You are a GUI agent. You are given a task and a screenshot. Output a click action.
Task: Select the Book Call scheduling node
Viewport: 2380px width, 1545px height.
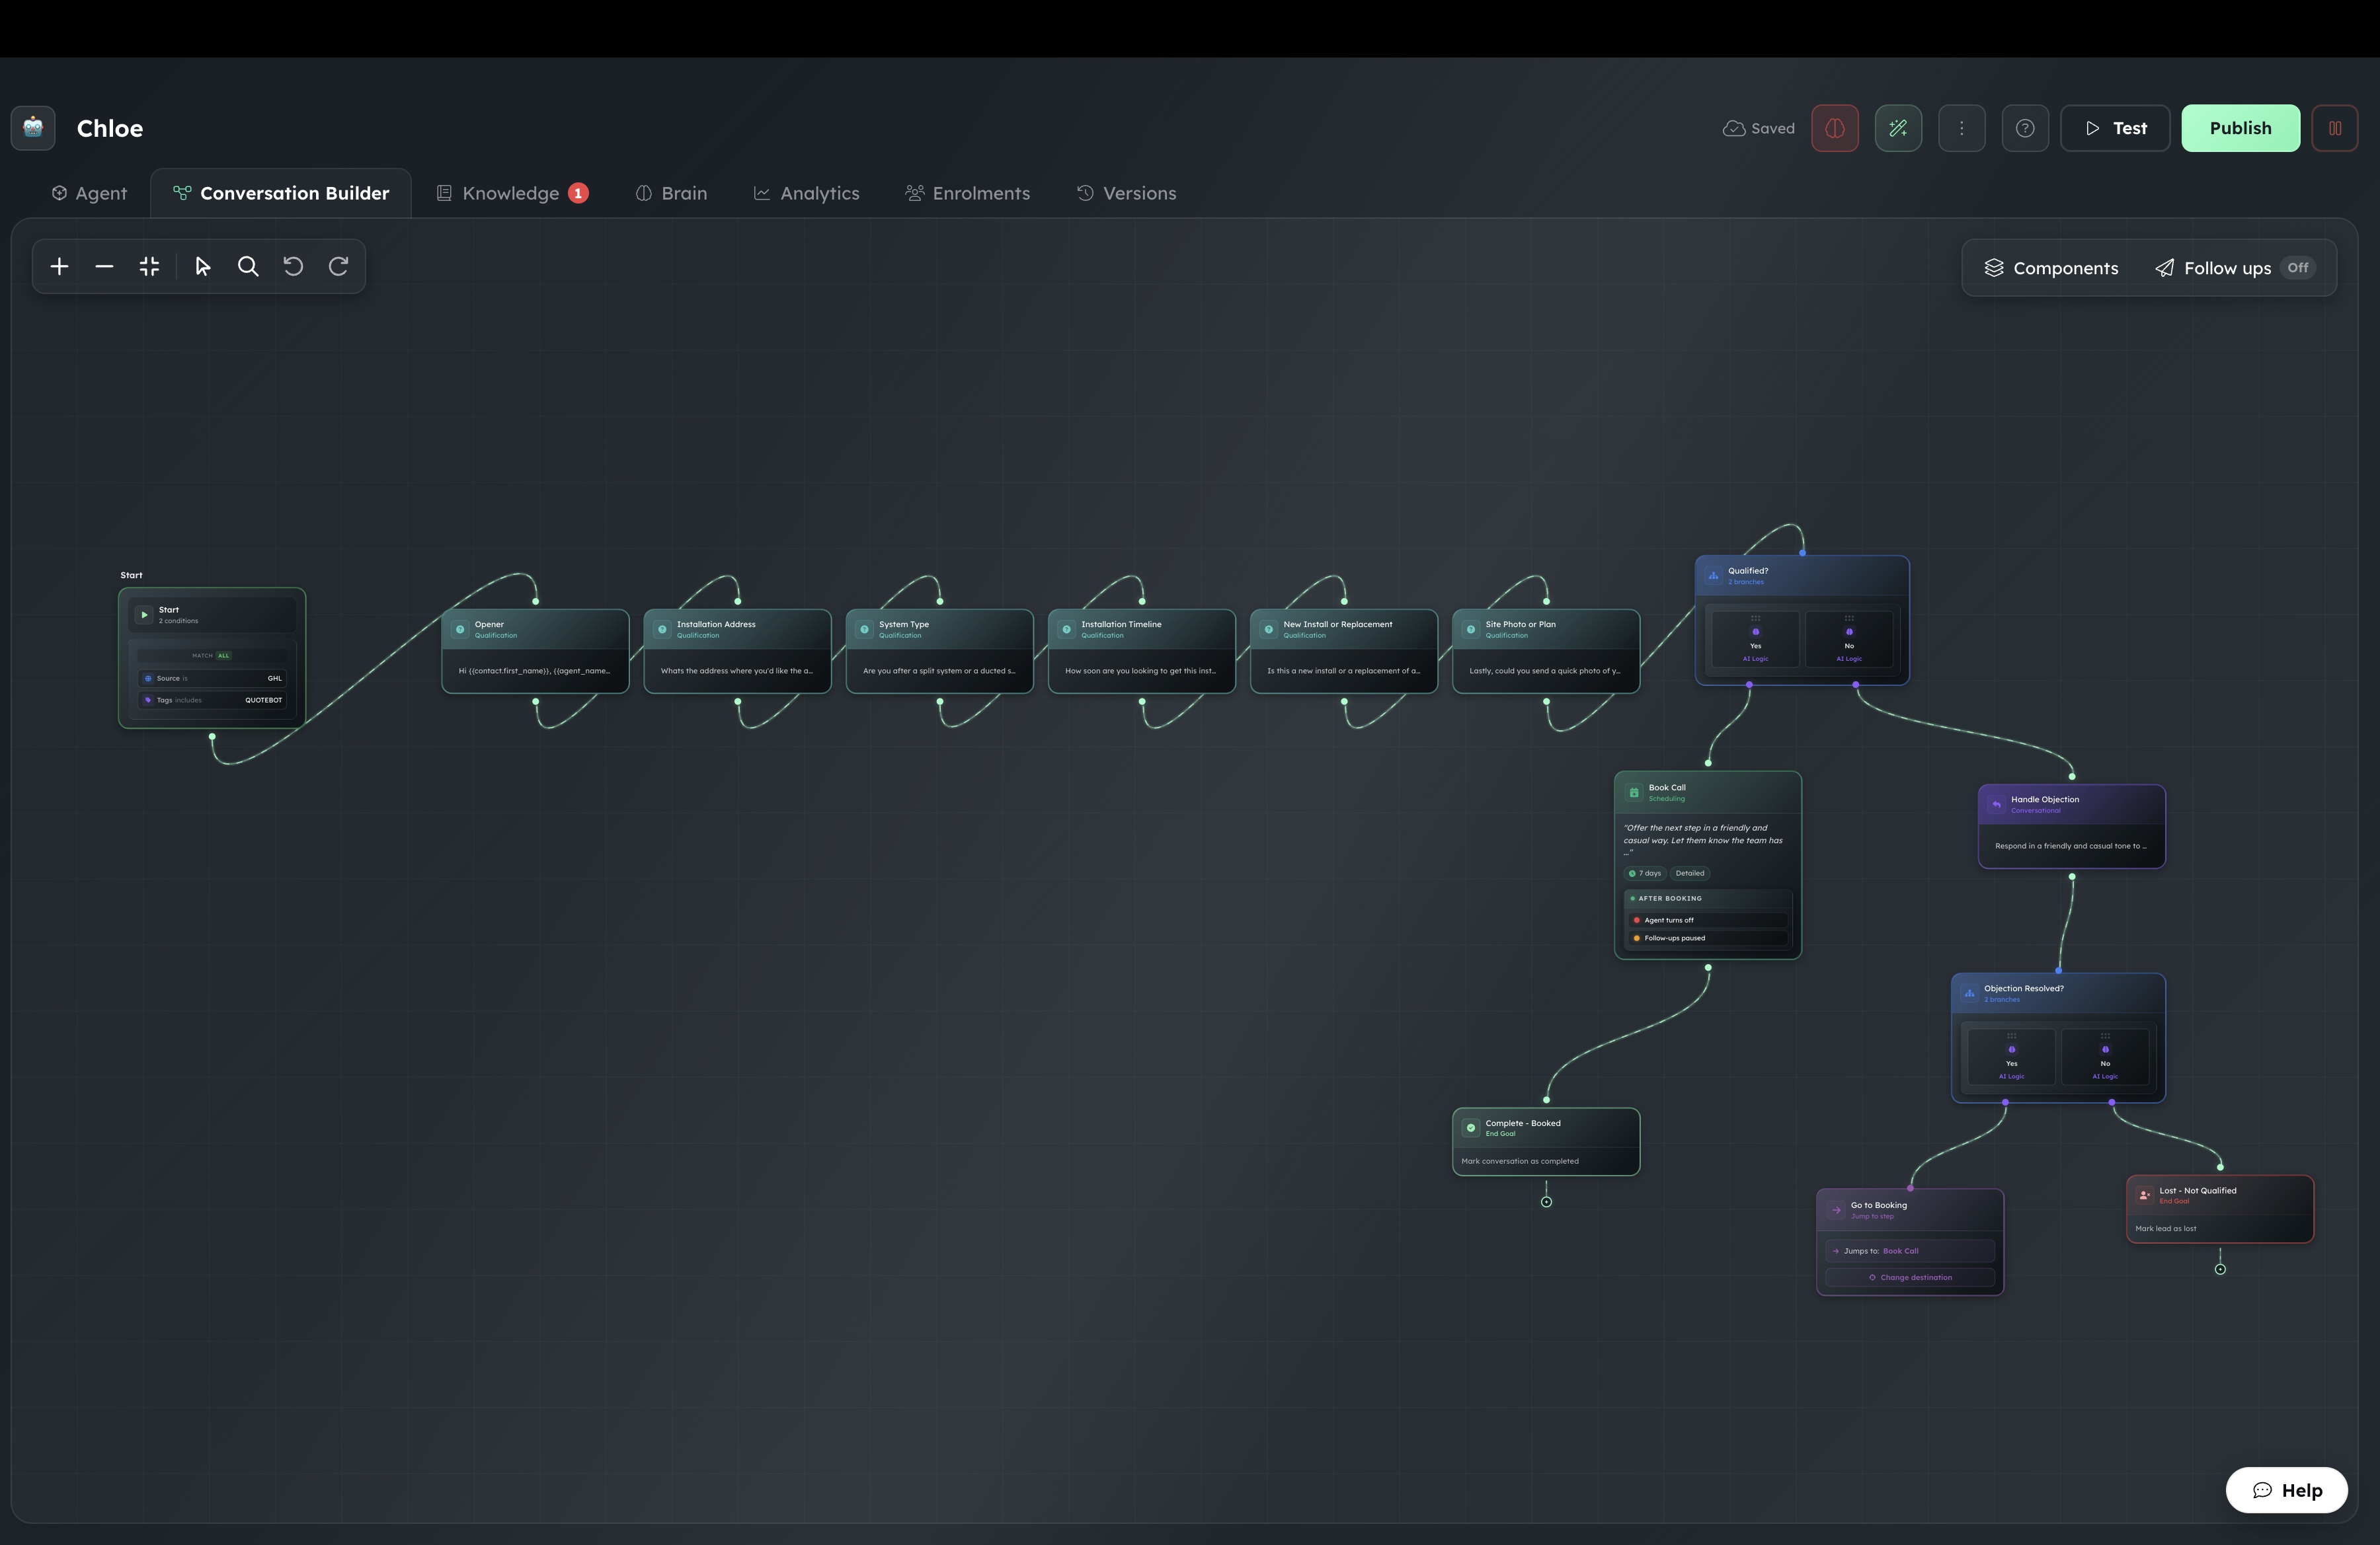tap(1708, 866)
